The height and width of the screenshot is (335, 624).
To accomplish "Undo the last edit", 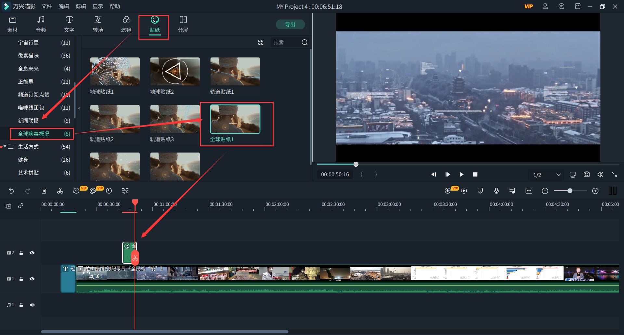I will point(11,191).
